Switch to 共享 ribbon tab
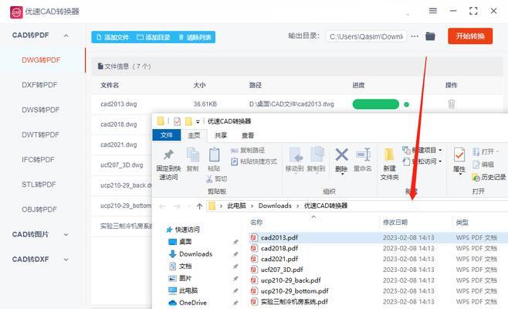The width and height of the screenshot is (508, 309). 221,135
